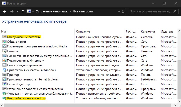Open Обслуживание системы troubleshooter
Image resolution: width=181 pixels, height=107 pixels.
pos(24,37)
